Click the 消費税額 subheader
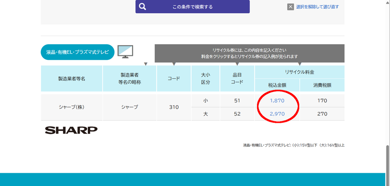This screenshot has height=186, width=390. pyautogui.click(x=322, y=85)
